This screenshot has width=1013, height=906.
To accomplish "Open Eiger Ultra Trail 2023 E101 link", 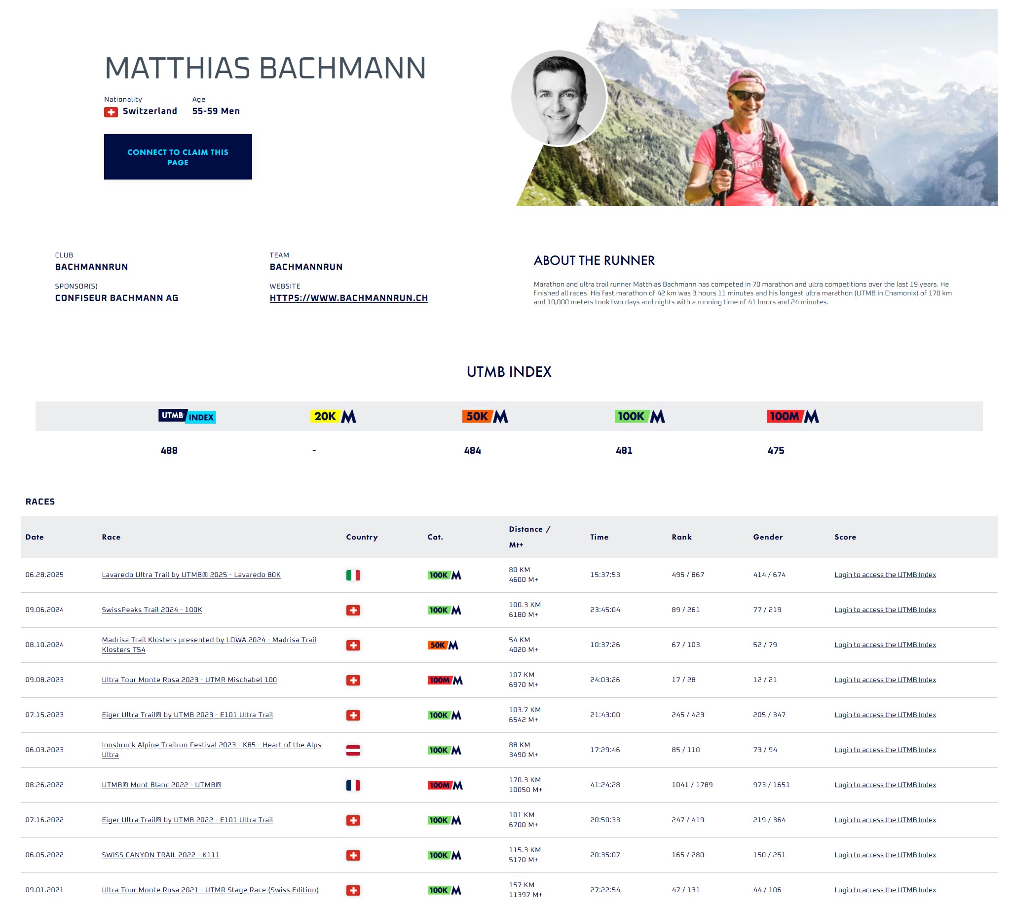I will pyautogui.click(x=188, y=715).
